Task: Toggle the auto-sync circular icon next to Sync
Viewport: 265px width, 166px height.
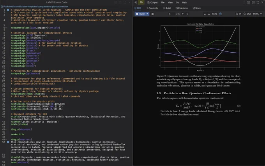Action: 221,14
